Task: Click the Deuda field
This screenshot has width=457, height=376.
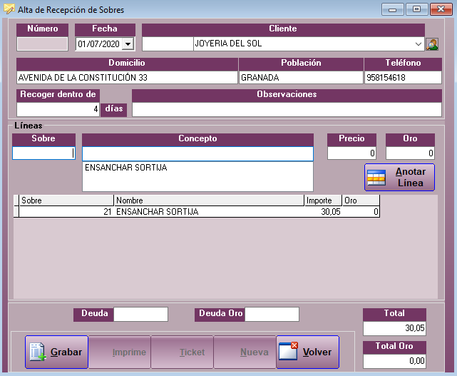Action: pos(140,314)
